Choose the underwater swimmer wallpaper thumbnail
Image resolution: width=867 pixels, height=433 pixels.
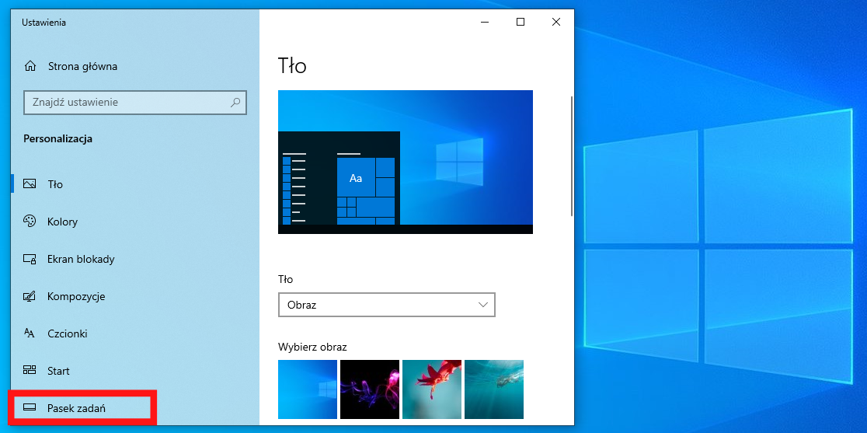494,389
